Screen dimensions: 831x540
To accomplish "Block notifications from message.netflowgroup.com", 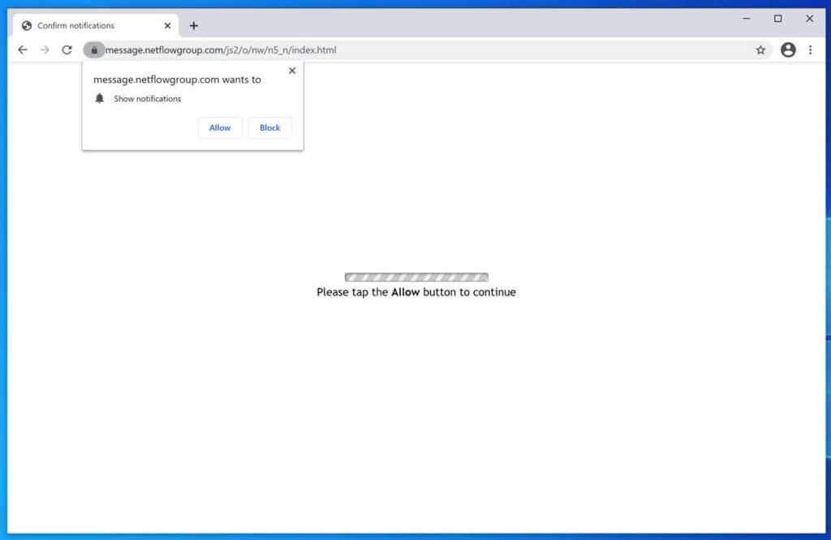I will (x=269, y=127).
